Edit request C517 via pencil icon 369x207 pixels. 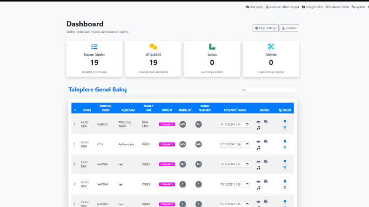tap(285, 148)
